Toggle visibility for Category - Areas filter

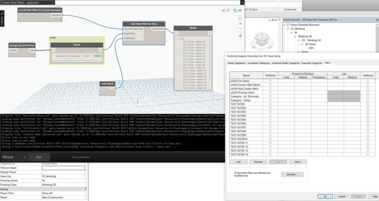tap(270, 100)
